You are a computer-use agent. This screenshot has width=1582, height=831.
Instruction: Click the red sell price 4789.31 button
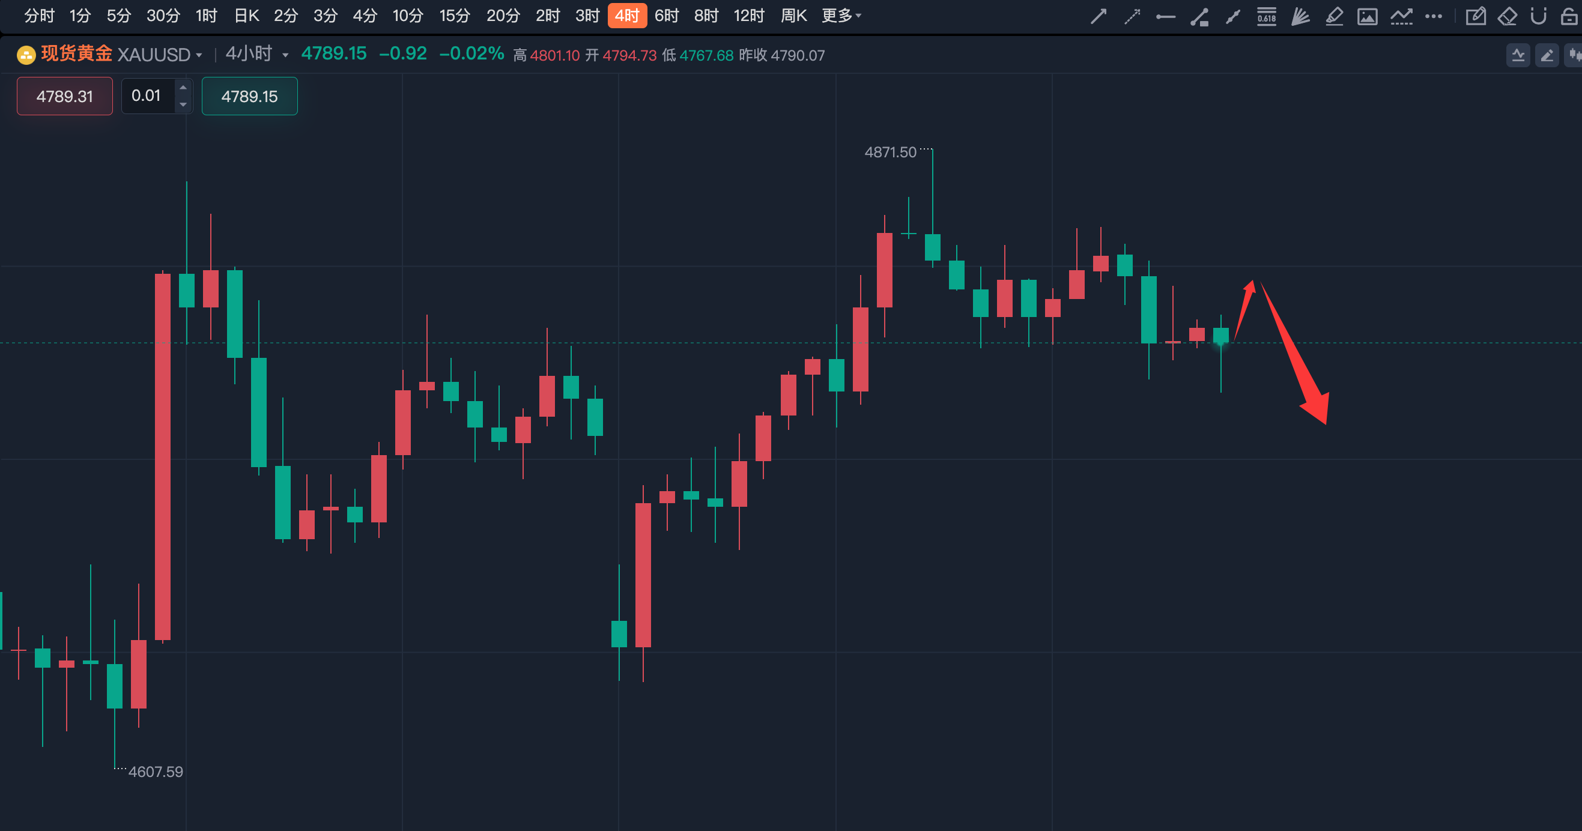click(x=64, y=96)
